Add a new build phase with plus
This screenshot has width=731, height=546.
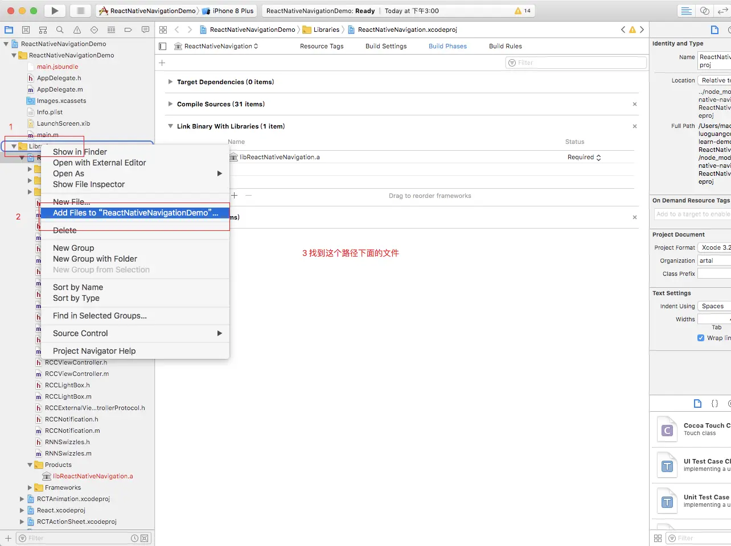[x=162, y=63]
